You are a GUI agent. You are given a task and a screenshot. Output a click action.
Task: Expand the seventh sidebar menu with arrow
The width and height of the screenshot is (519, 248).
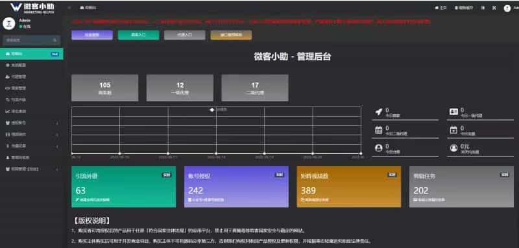click(x=57, y=123)
